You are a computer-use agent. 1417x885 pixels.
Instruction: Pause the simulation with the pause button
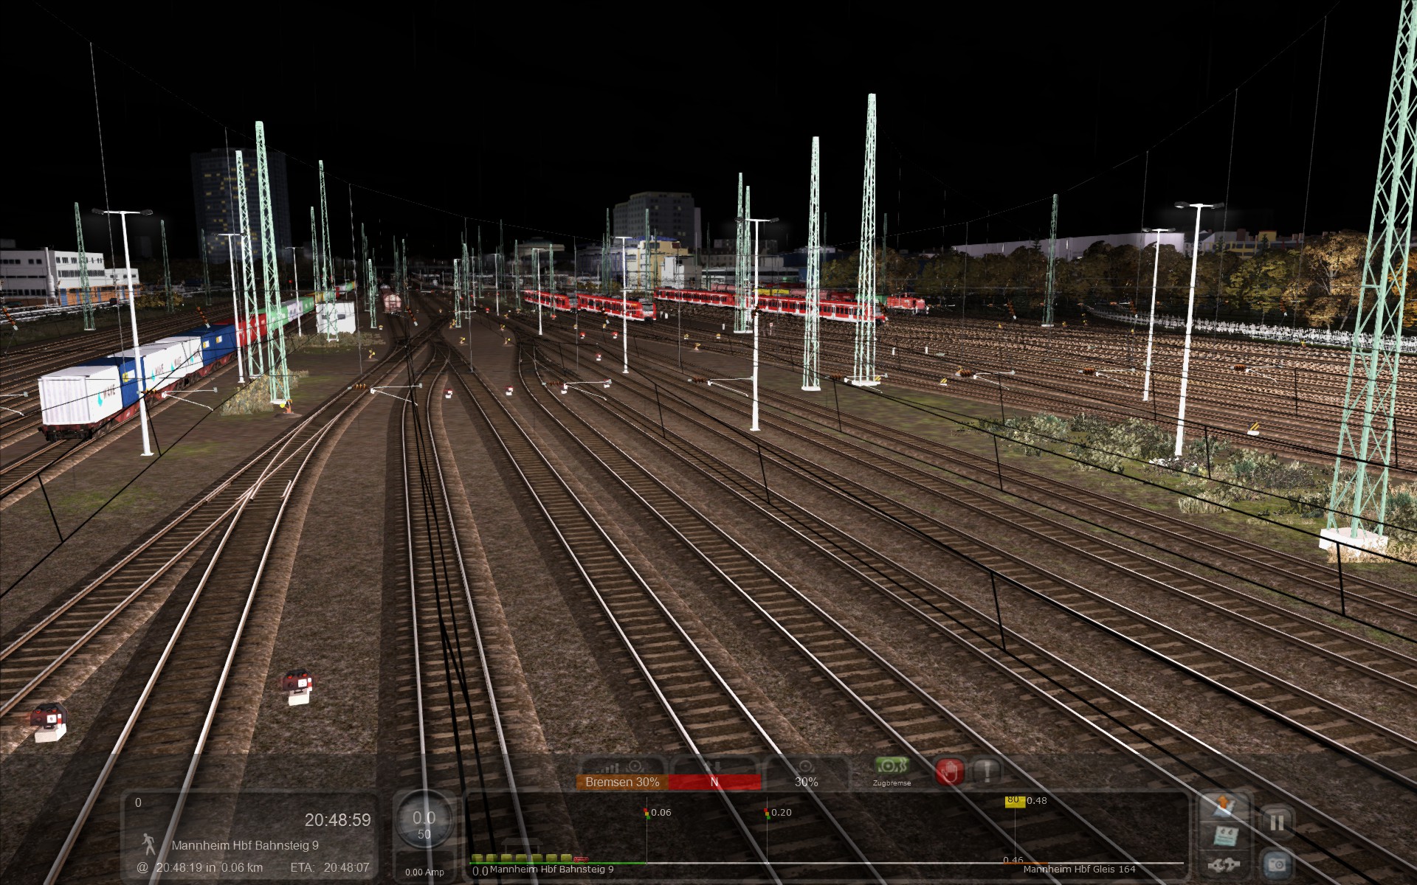tap(1277, 822)
